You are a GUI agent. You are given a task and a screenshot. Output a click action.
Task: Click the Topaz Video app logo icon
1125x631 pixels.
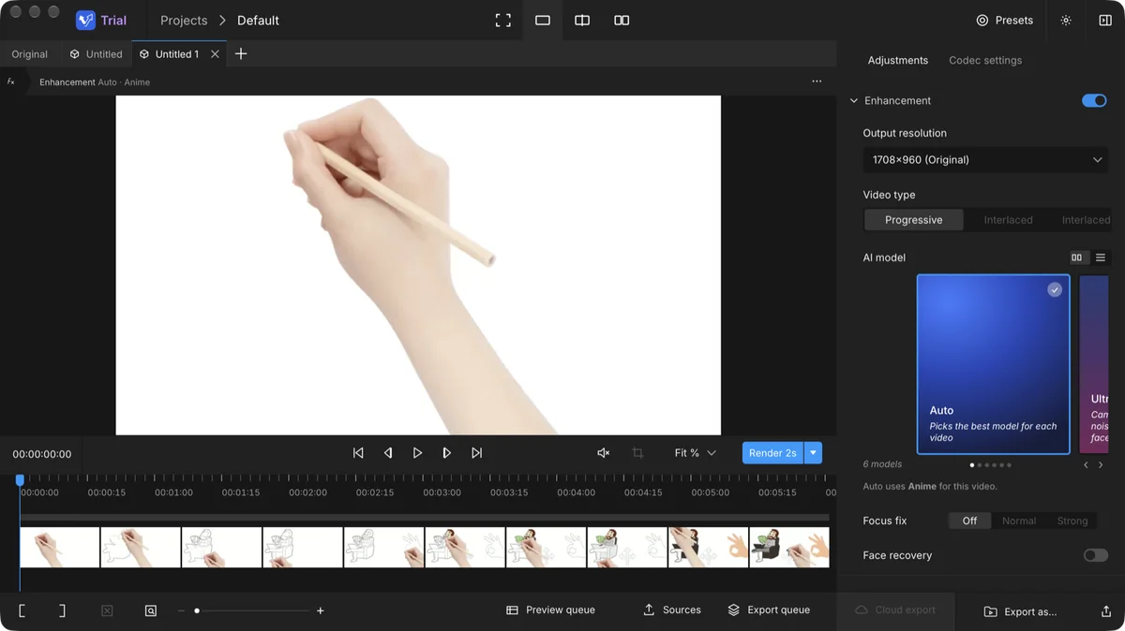coord(85,20)
